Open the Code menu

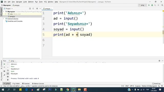coord(25,2)
